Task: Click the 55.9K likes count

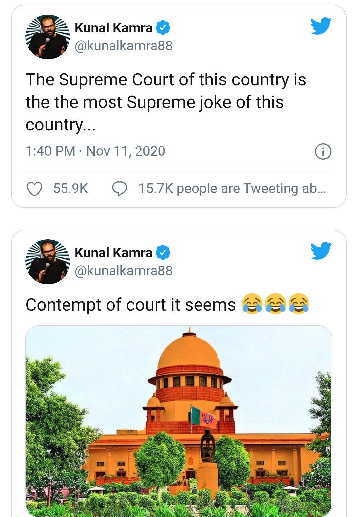Action: [70, 189]
